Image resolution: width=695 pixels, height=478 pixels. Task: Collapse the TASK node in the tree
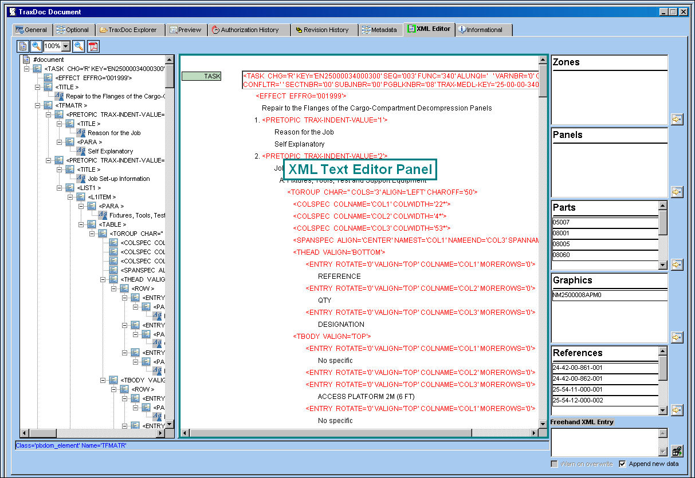pyautogui.click(x=26, y=69)
